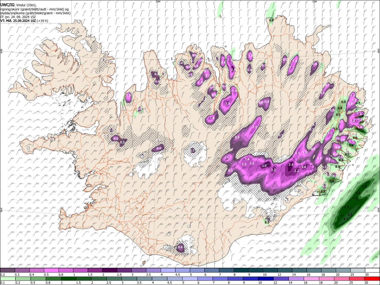The image size is (380, 285).
Task: Click the '2.4' snowfall value label
Action: 291,165
